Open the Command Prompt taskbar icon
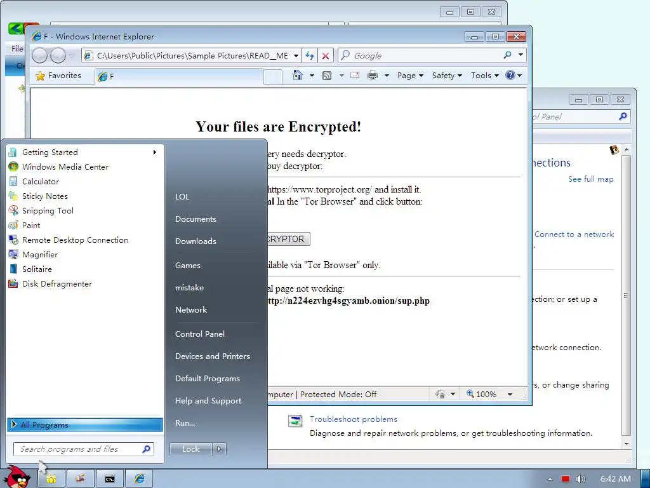This screenshot has width=650, height=488. [109, 479]
